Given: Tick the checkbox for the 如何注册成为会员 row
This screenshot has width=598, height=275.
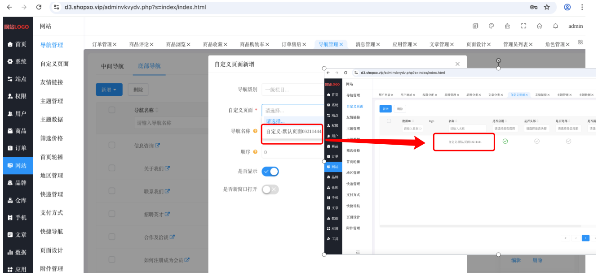Looking at the screenshot, I should tap(112, 260).
